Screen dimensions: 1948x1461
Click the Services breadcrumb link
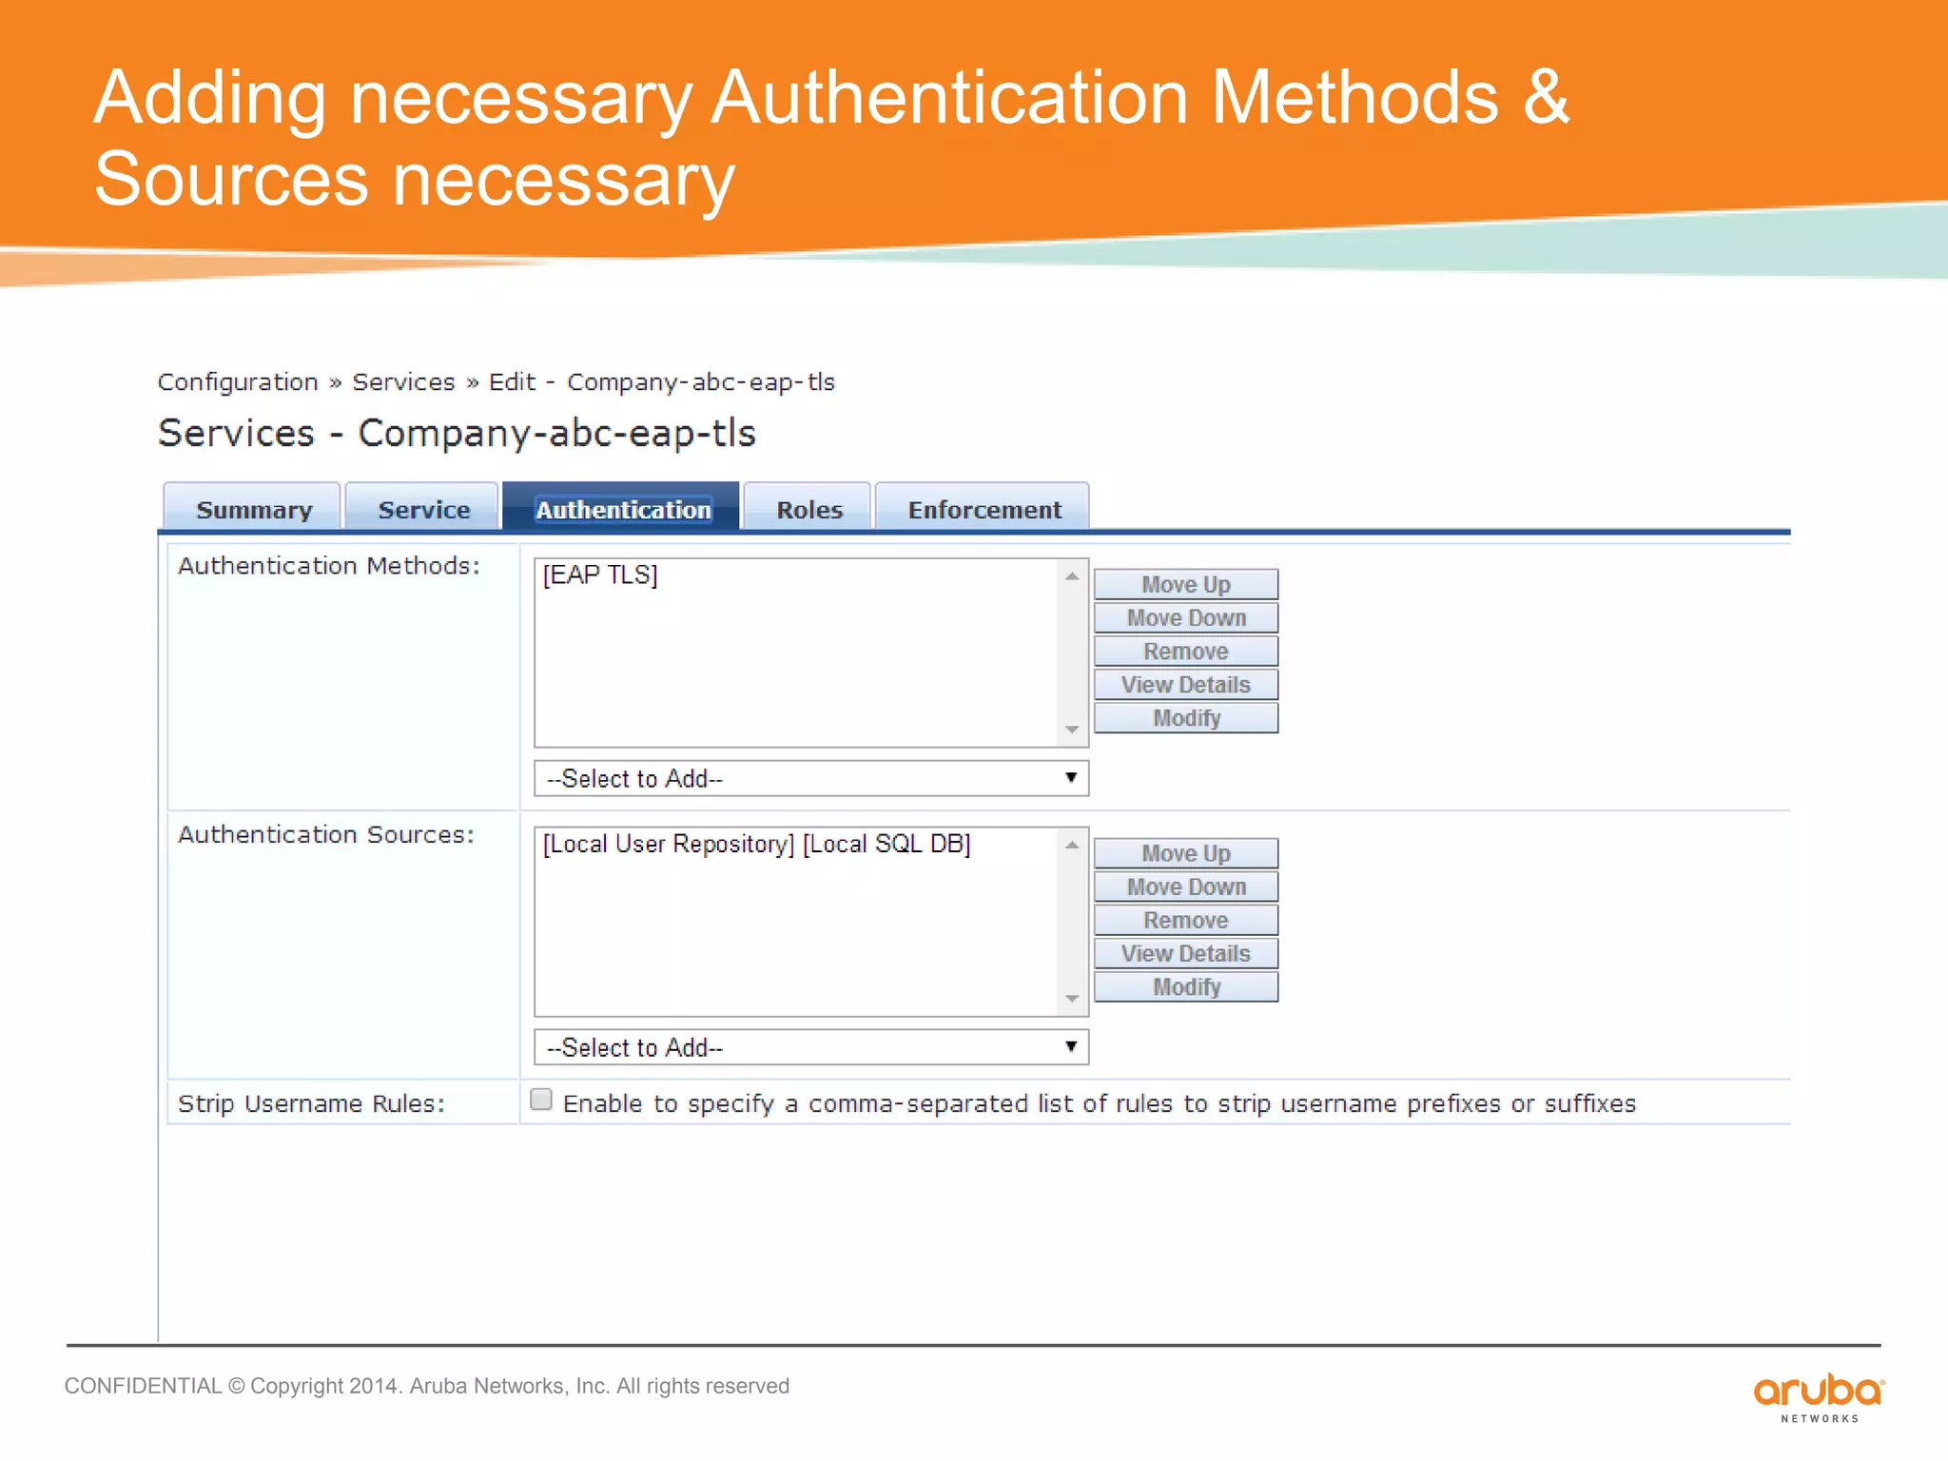tap(403, 381)
